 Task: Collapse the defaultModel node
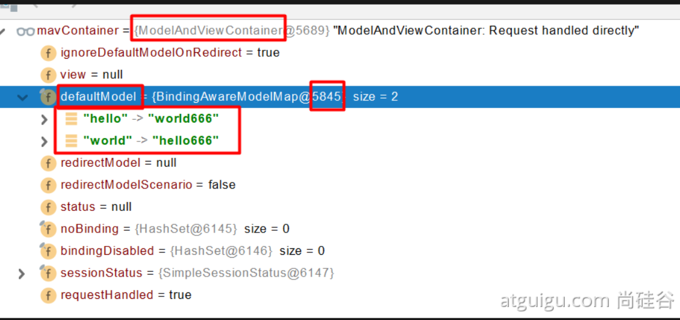point(22,97)
